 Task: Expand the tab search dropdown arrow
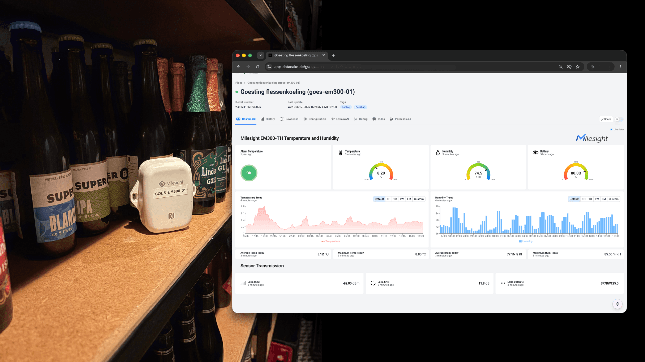tap(260, 55)
